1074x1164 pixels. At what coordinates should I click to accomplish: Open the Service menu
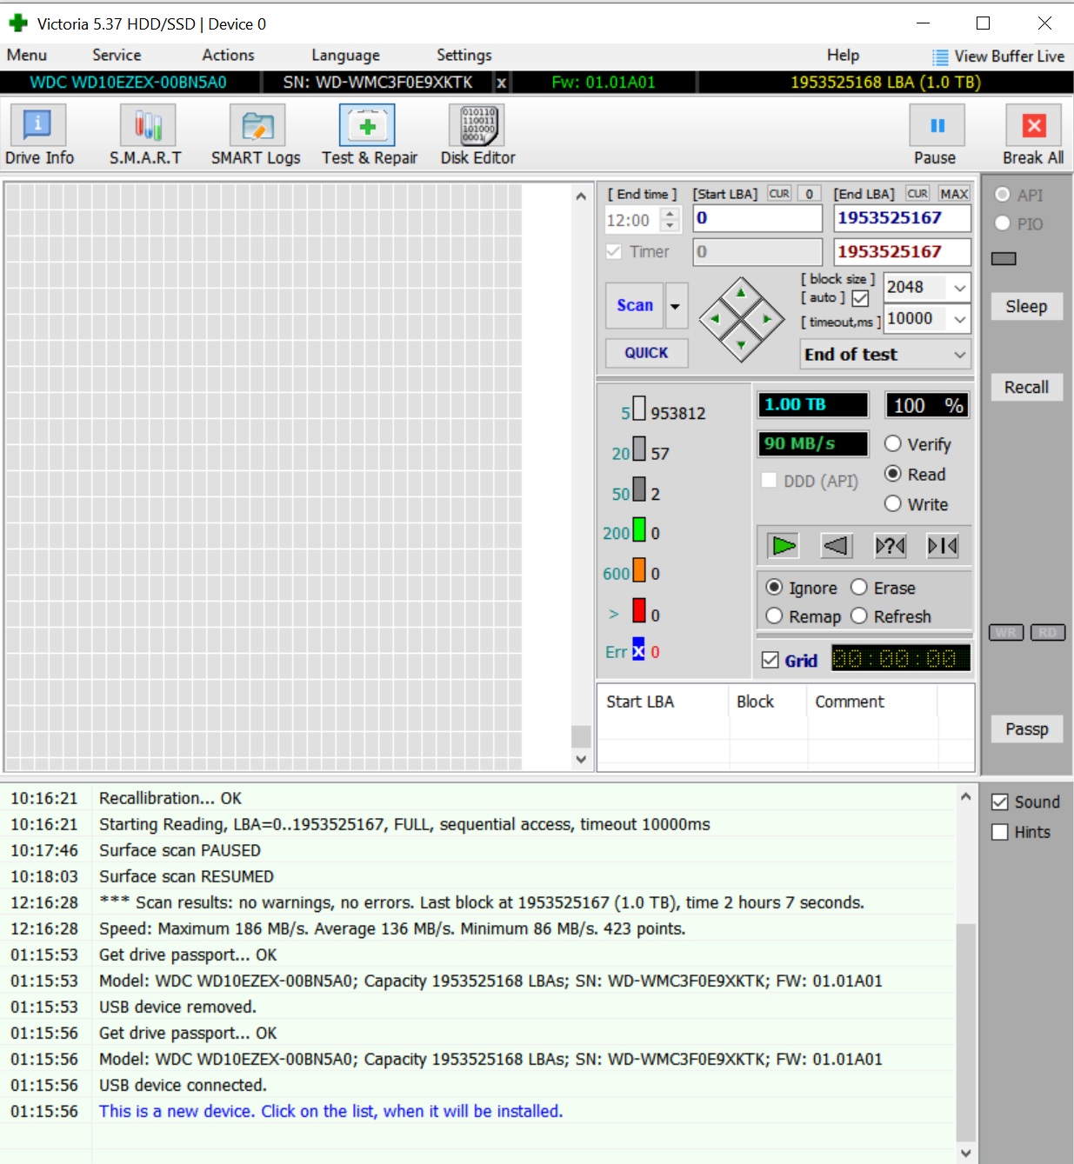117,55
